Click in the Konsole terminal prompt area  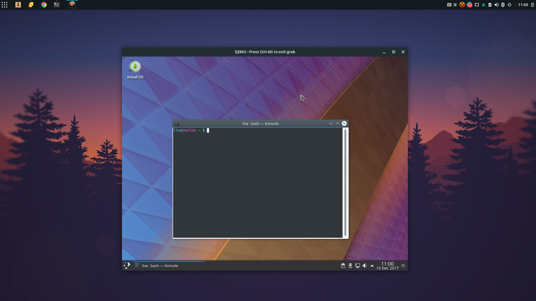coord(257,183)
